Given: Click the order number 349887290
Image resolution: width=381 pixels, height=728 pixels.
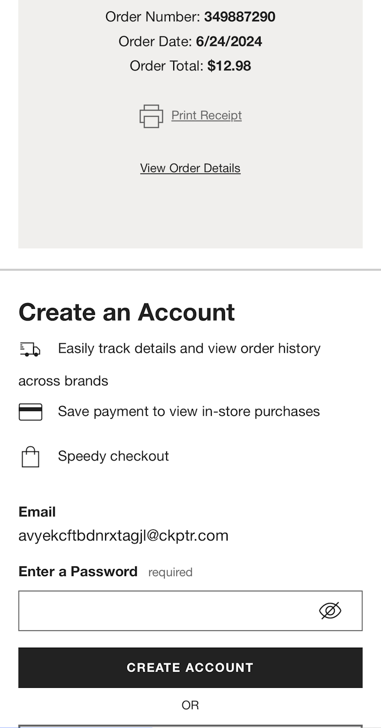Looking at the screenshot, I should tap(240, 17).
